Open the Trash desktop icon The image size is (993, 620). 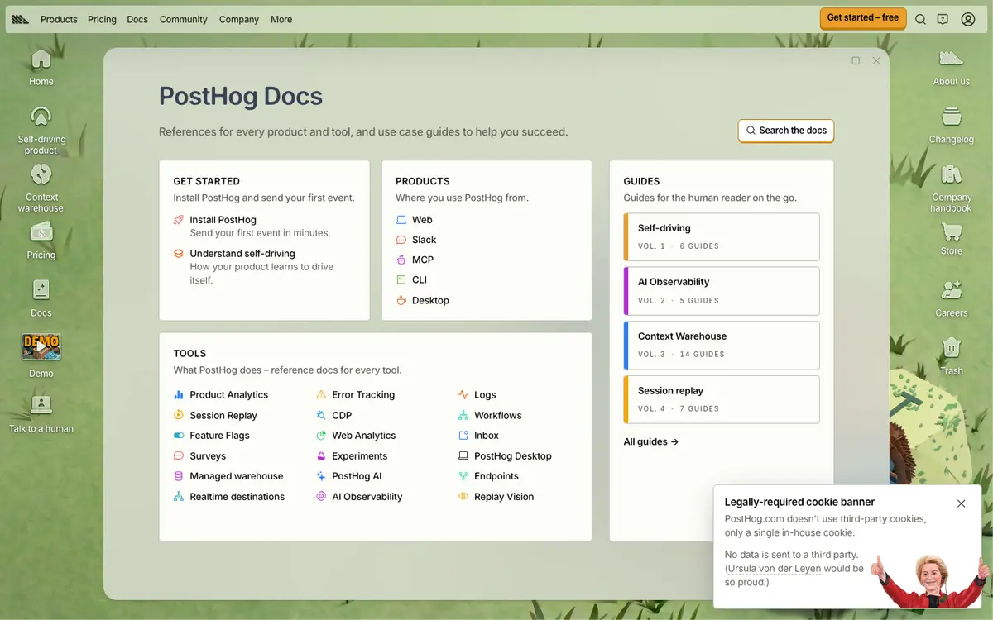(952, 355)
